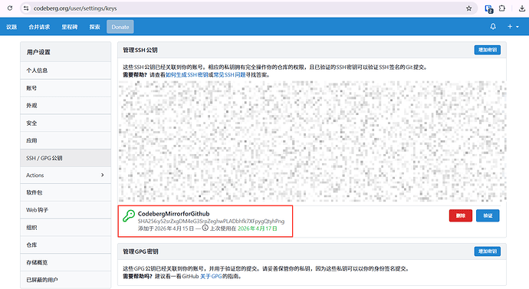Click 增加密钥 in SSH keys section

pos(487,50)
